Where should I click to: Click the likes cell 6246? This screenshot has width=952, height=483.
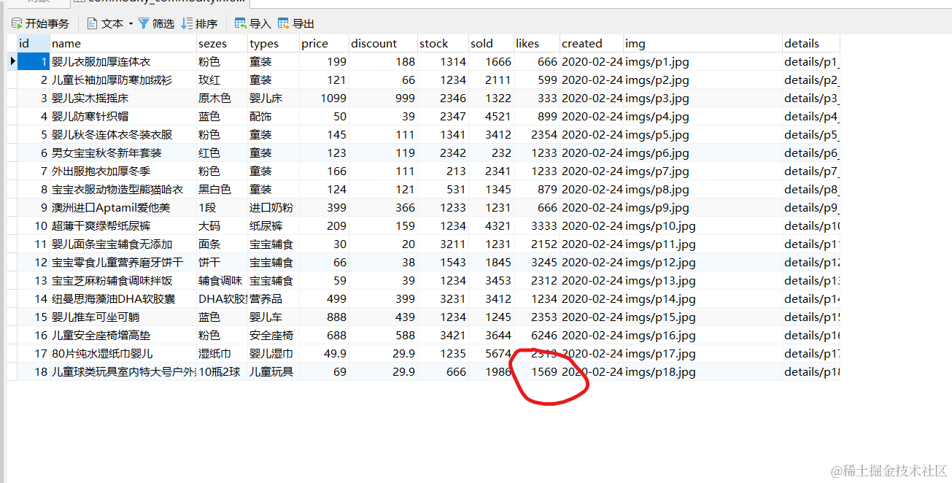[537, 336]
